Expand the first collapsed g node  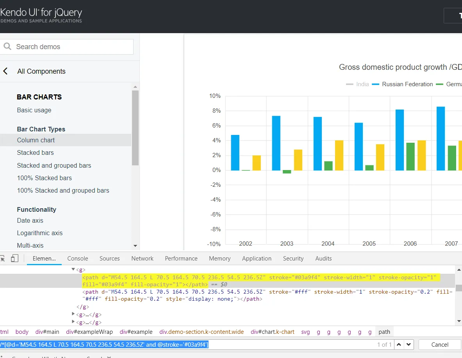pos(73,314)
